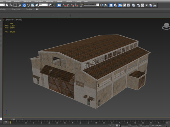Open Curve Editor icon
This screenshot has width=170, height=127.
coord(124,5)
